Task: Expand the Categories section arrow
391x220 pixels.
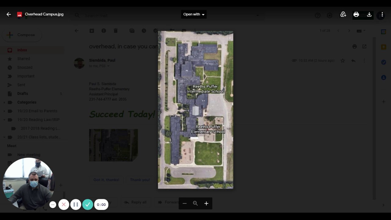Action: pos(4,102)
